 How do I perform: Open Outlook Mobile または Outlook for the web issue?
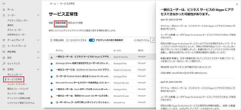tap(83, 76)
